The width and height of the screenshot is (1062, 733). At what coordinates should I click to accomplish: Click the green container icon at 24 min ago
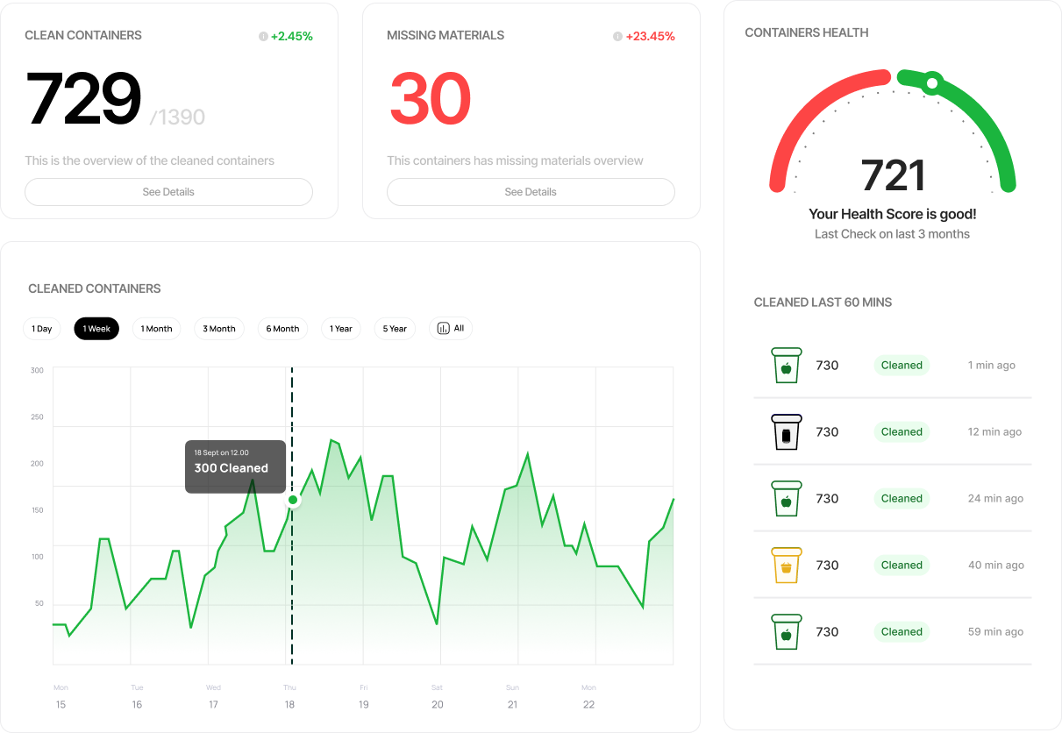[786, 498]
